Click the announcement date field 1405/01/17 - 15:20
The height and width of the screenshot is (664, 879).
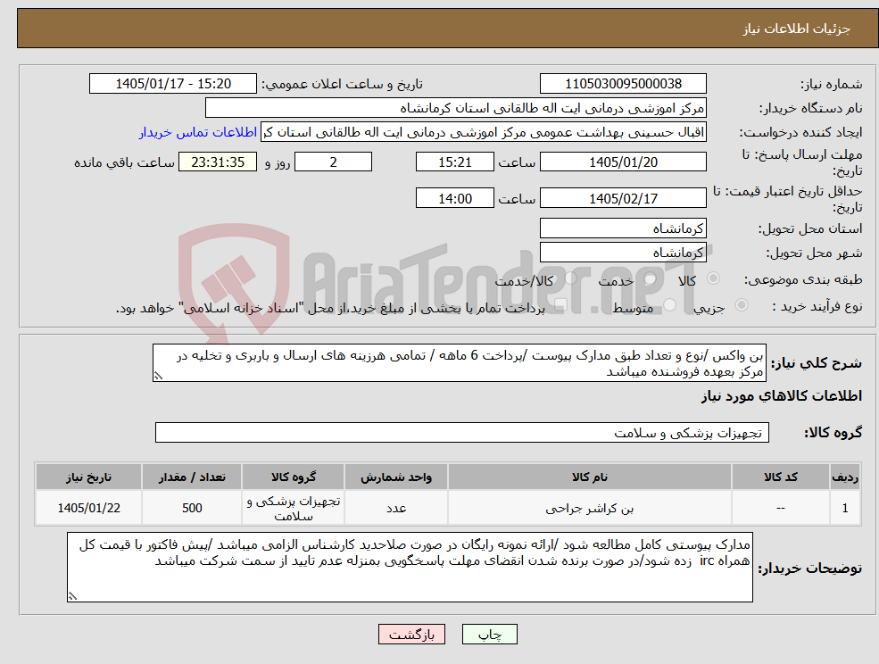click(x=172, y=84)
